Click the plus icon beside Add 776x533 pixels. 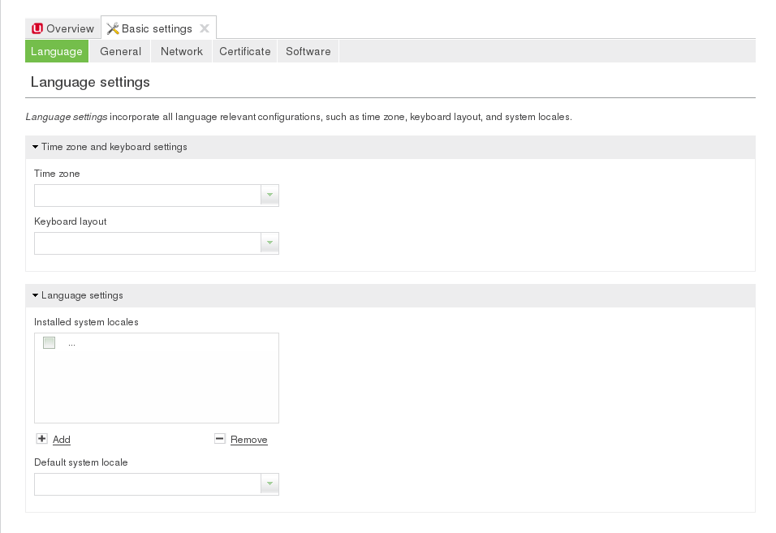42,439
